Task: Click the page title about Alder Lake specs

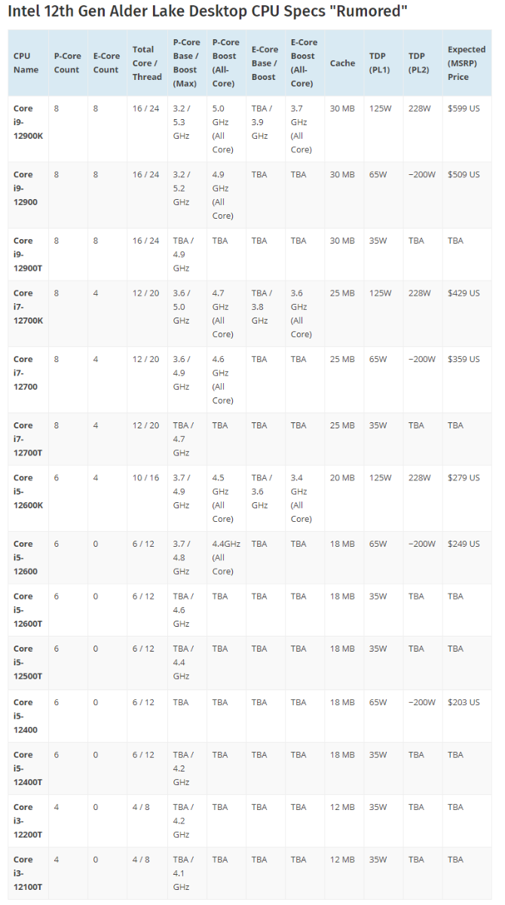Action: 208,12
